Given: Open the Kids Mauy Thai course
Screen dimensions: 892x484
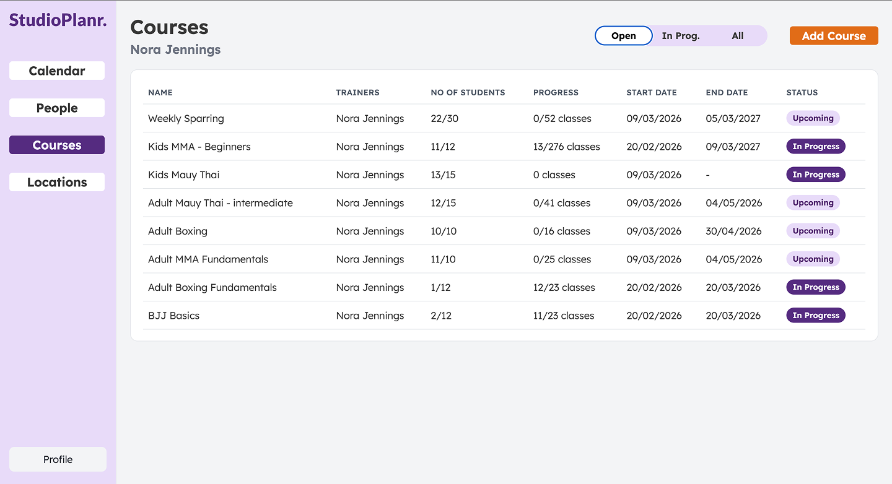Looking at the screenshot, I should pyautogui.click(x=183, y=175).
